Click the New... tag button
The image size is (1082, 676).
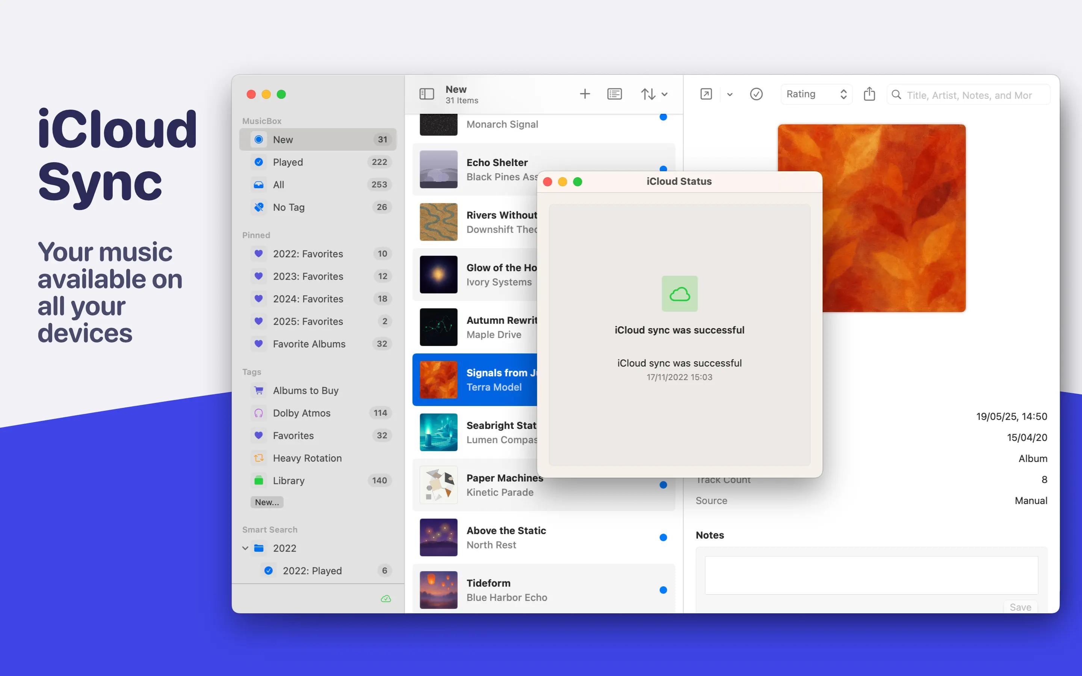(267, 502)
